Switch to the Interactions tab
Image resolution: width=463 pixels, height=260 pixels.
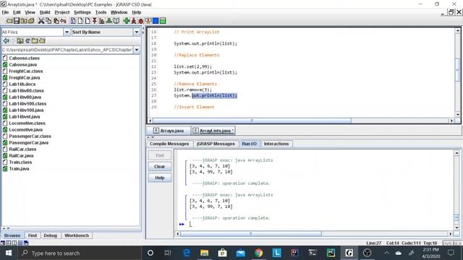(276, 144)
